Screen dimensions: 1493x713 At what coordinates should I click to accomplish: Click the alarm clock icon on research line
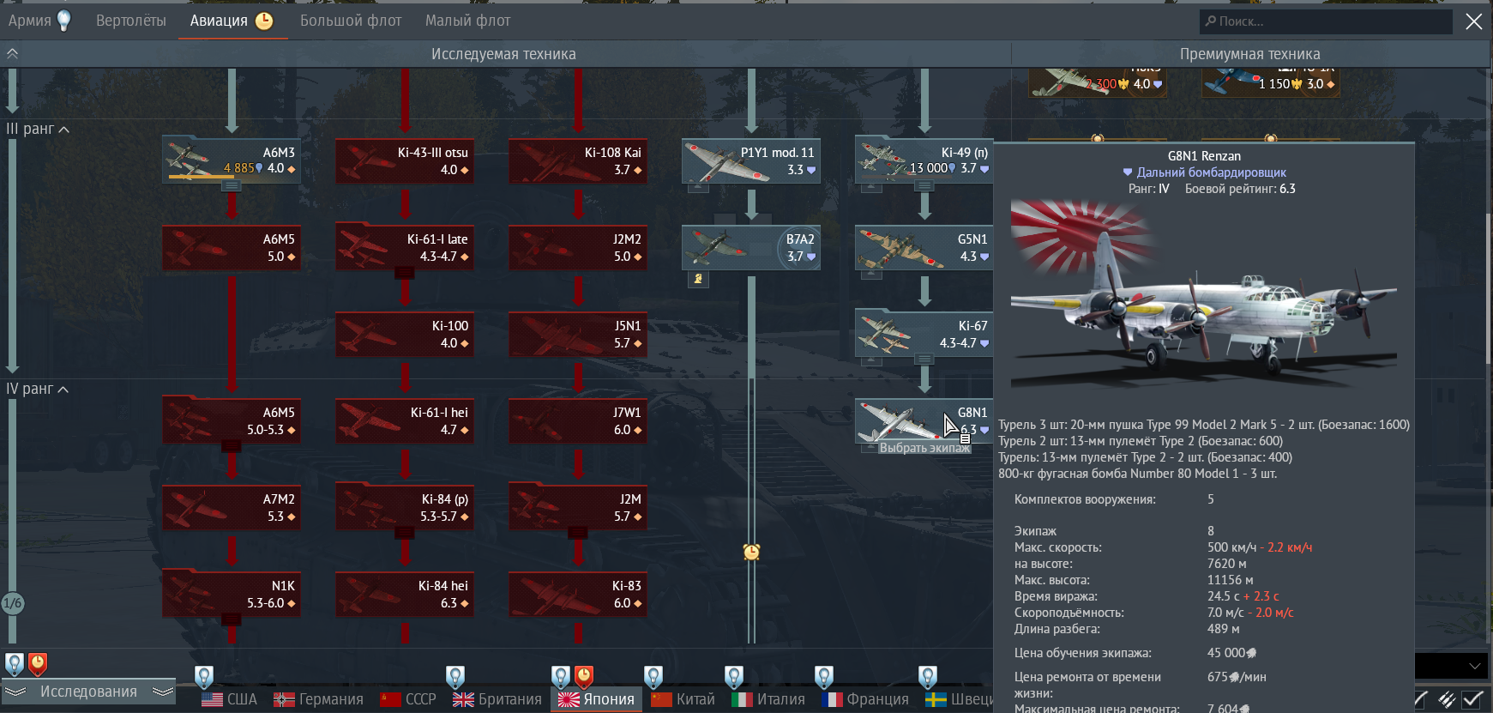(751, 551)
